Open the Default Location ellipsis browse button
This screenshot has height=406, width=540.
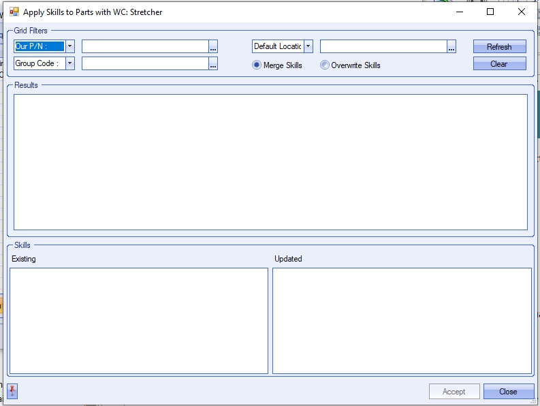(451, 46)
